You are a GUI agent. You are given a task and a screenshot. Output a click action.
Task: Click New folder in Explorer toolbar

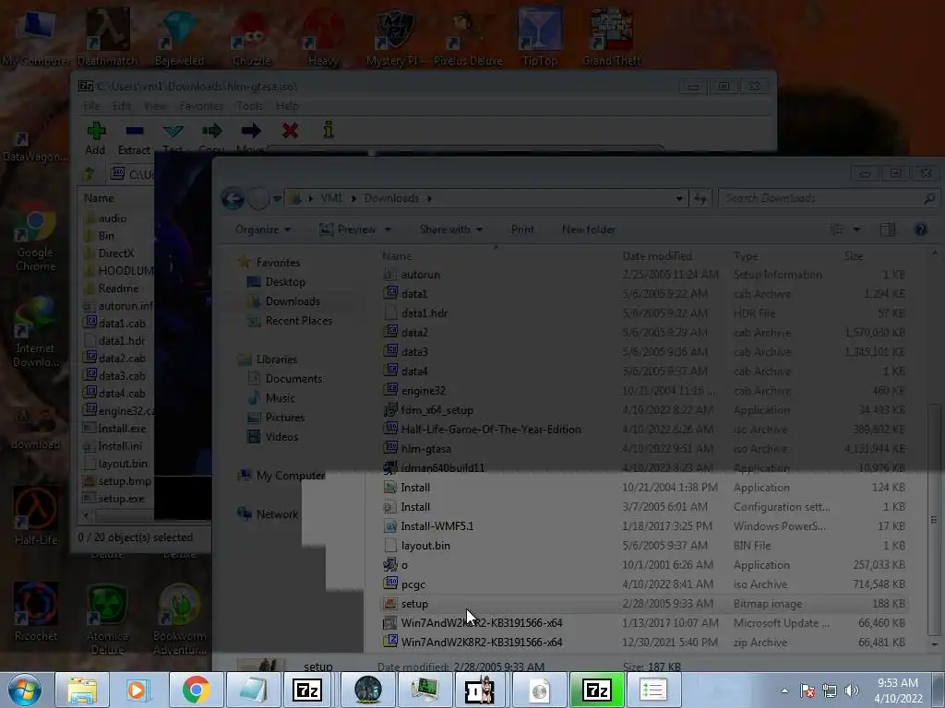[x=589, y=230]
